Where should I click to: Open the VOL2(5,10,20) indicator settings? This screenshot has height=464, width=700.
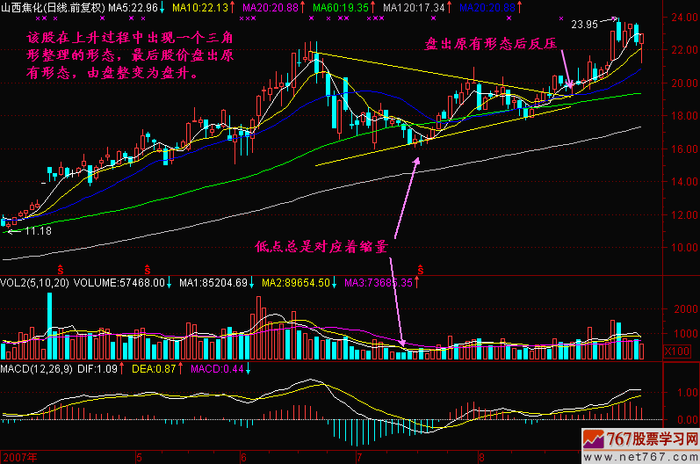coord(34,283)
